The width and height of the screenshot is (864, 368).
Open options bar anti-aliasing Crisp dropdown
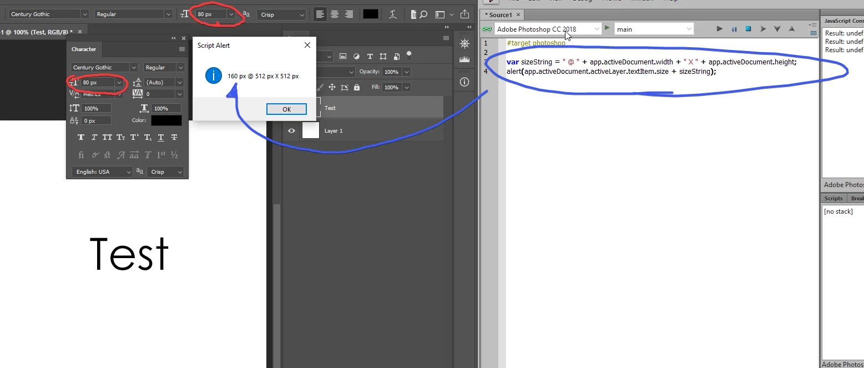(x=301, y=14)
